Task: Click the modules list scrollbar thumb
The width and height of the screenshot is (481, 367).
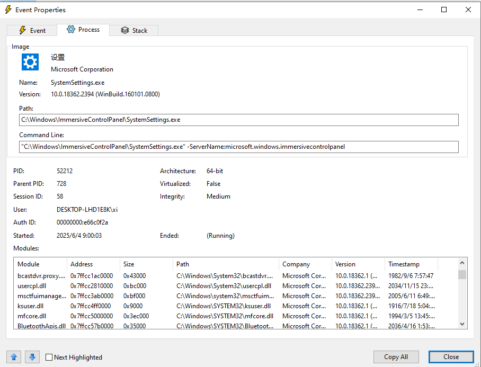Action: pyautogui.click(x=461, y=275)
